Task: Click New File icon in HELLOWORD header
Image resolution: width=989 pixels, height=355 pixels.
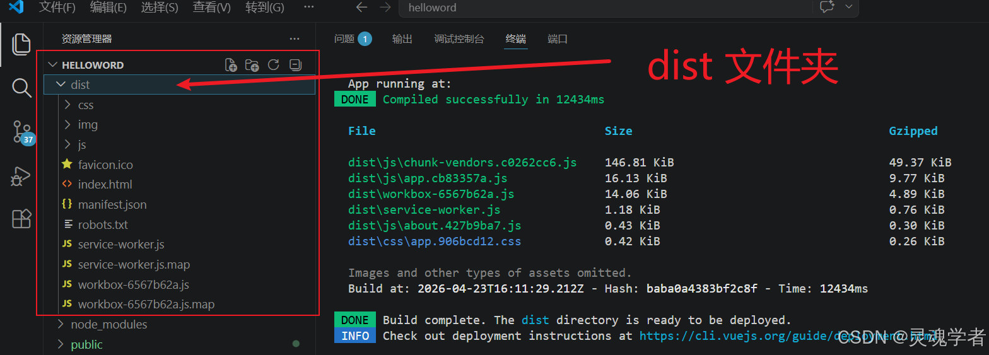Action: (x=231, y=65)
